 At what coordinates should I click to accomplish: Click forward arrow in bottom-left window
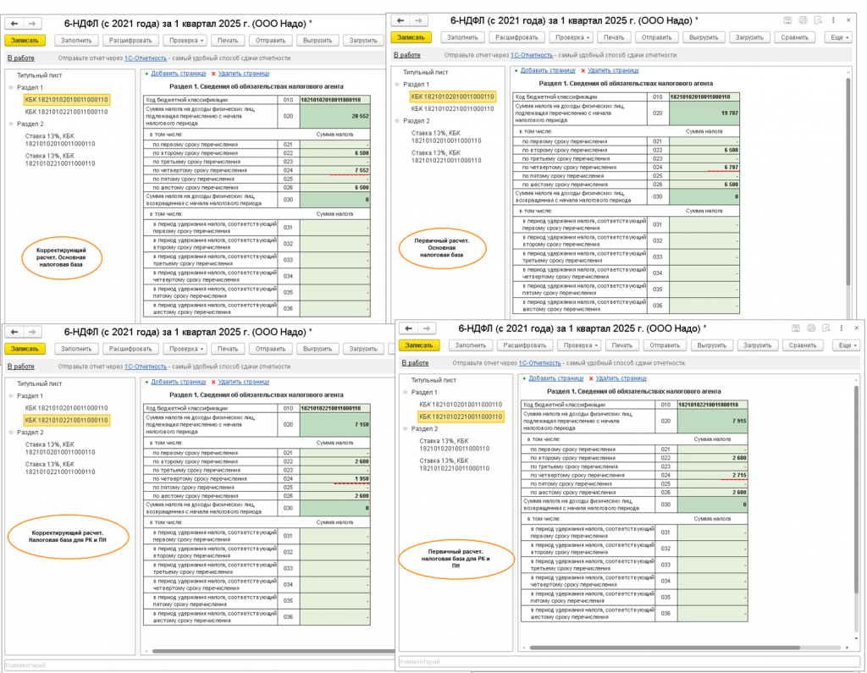(x=32, y=332)
